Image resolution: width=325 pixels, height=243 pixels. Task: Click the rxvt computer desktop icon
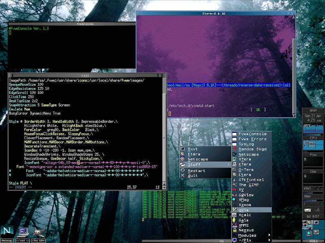point(23,232)
